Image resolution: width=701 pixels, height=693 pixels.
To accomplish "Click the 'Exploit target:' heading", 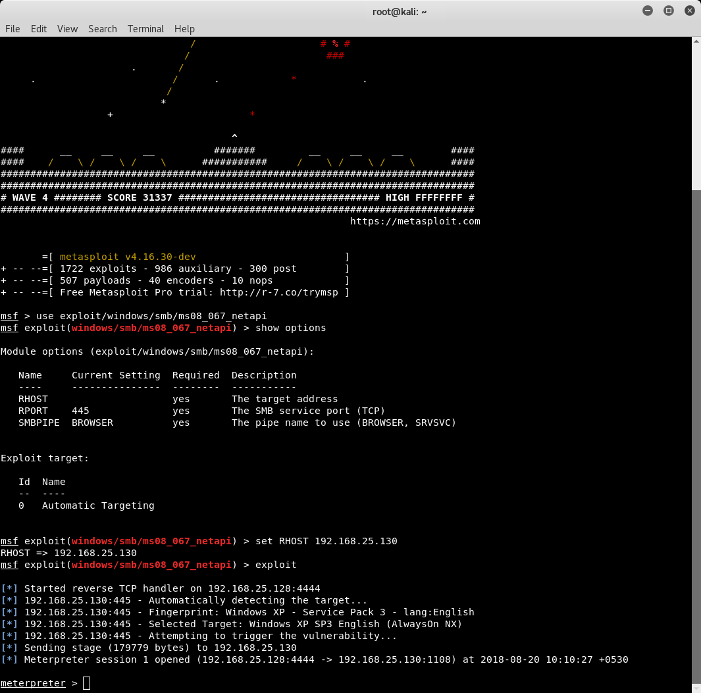I will (x=45, y=458).
